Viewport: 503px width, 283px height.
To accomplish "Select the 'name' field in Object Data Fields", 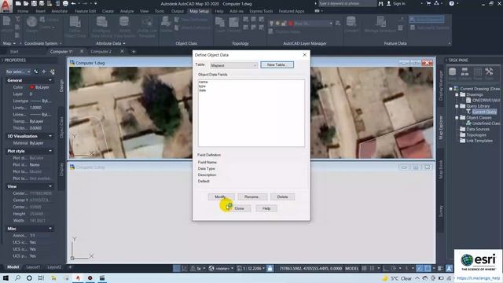I will (x=203, y=82).
